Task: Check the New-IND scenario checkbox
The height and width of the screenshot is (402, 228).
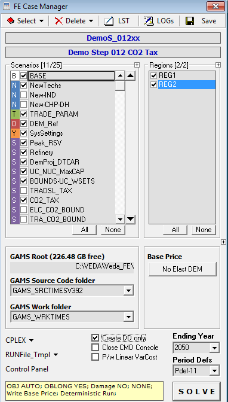Action: (23, 95)
